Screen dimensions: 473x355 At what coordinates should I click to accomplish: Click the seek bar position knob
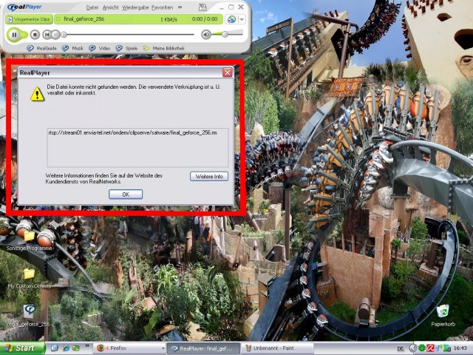(64, 35)
